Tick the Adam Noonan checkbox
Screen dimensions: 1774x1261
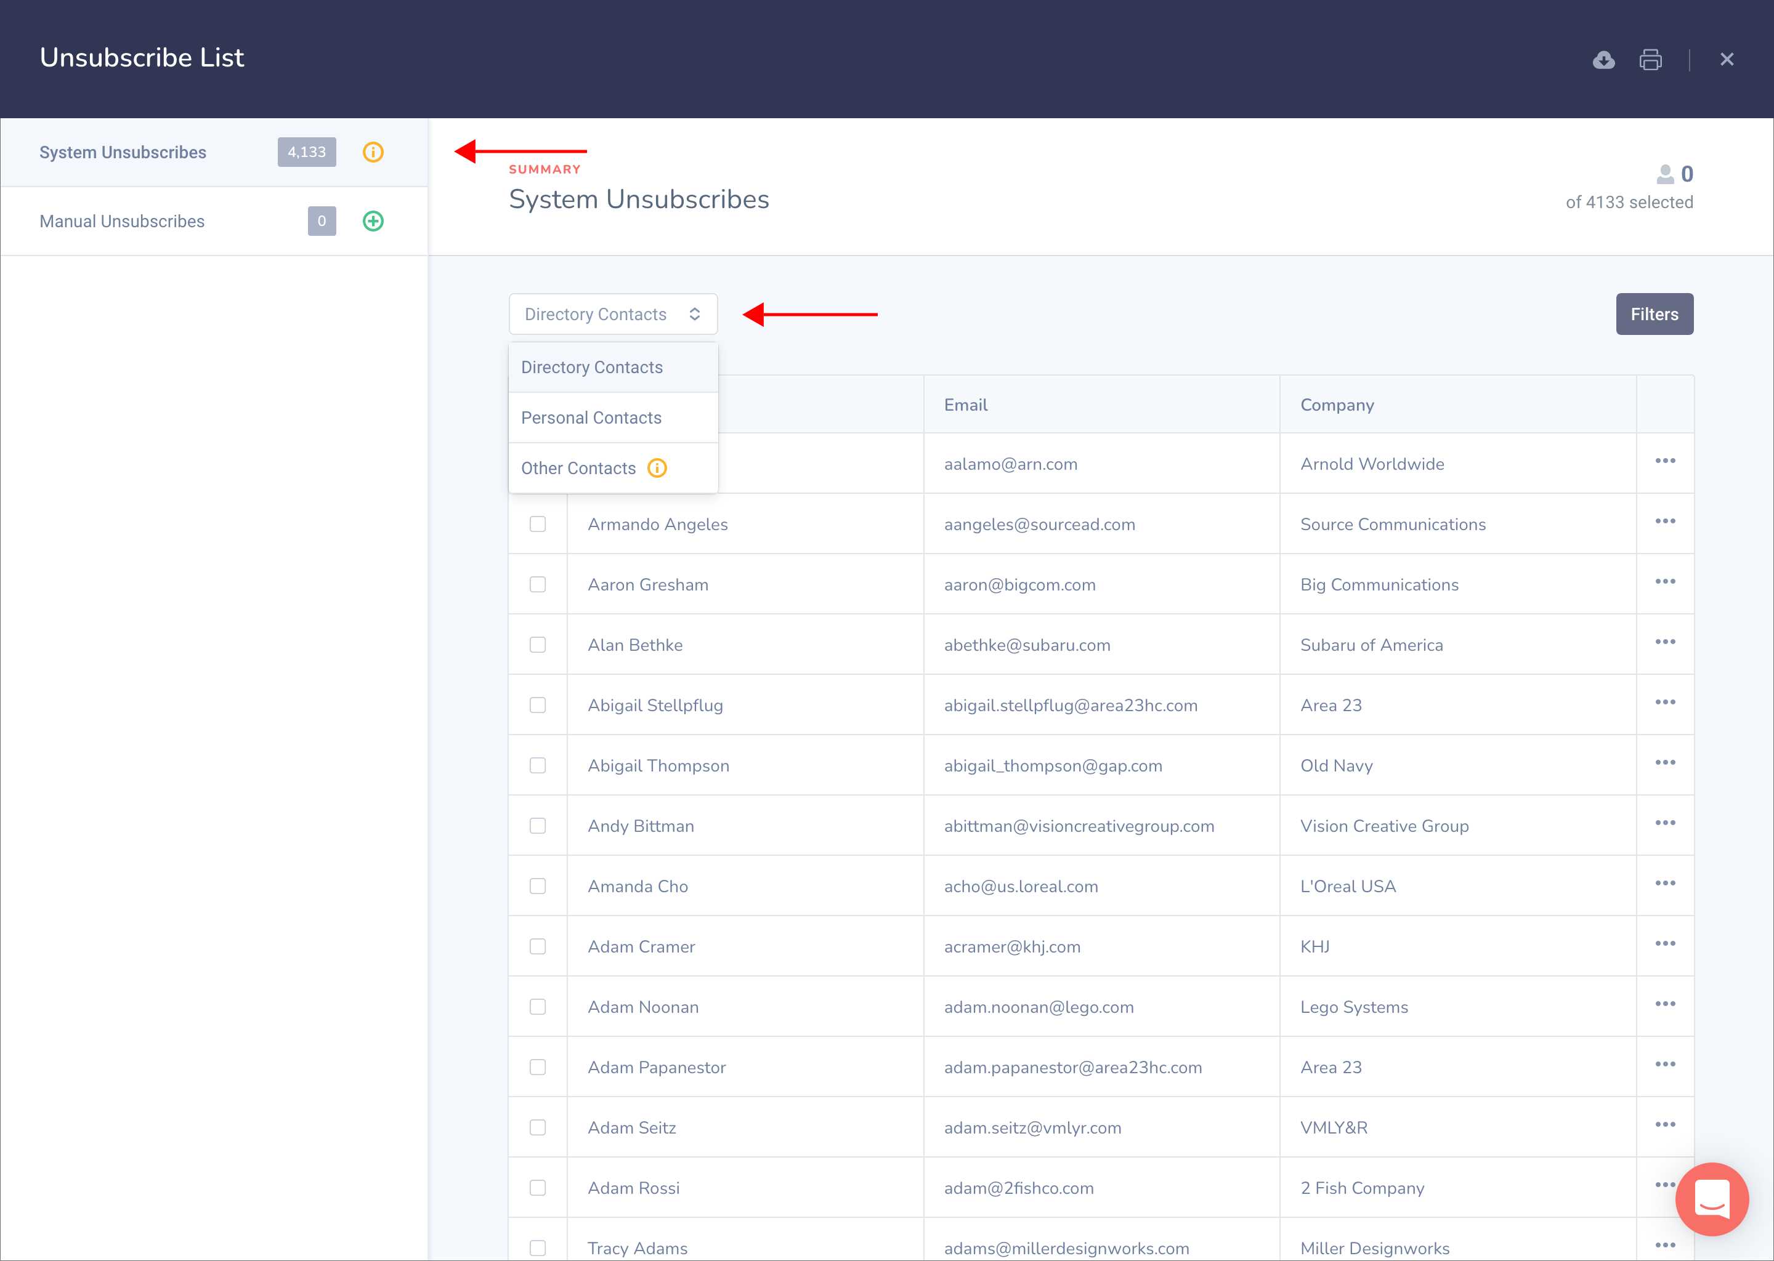tap(538, 1007)
